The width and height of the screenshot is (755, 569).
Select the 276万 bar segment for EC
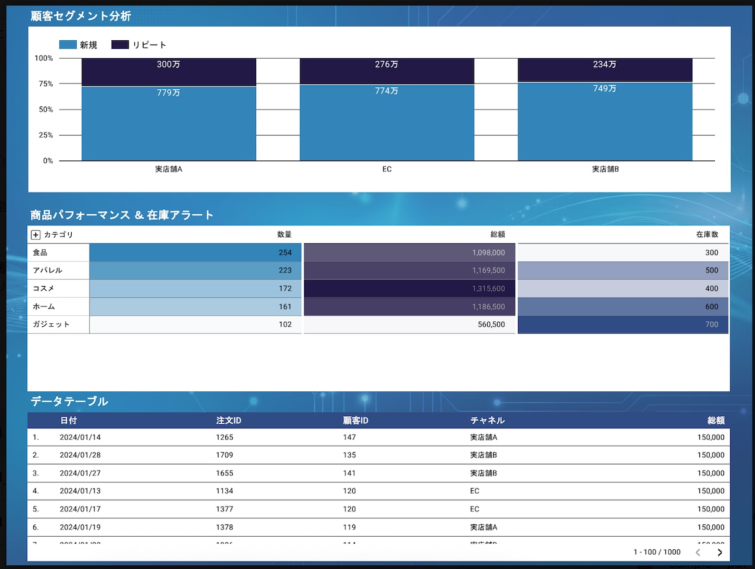tap(387, 71)
